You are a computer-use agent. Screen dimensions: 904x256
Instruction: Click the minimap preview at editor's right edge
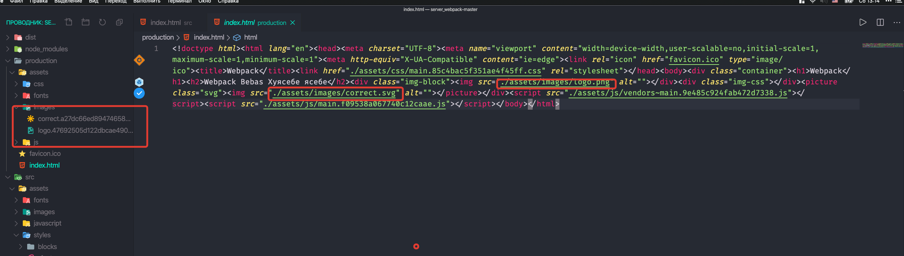882,45
